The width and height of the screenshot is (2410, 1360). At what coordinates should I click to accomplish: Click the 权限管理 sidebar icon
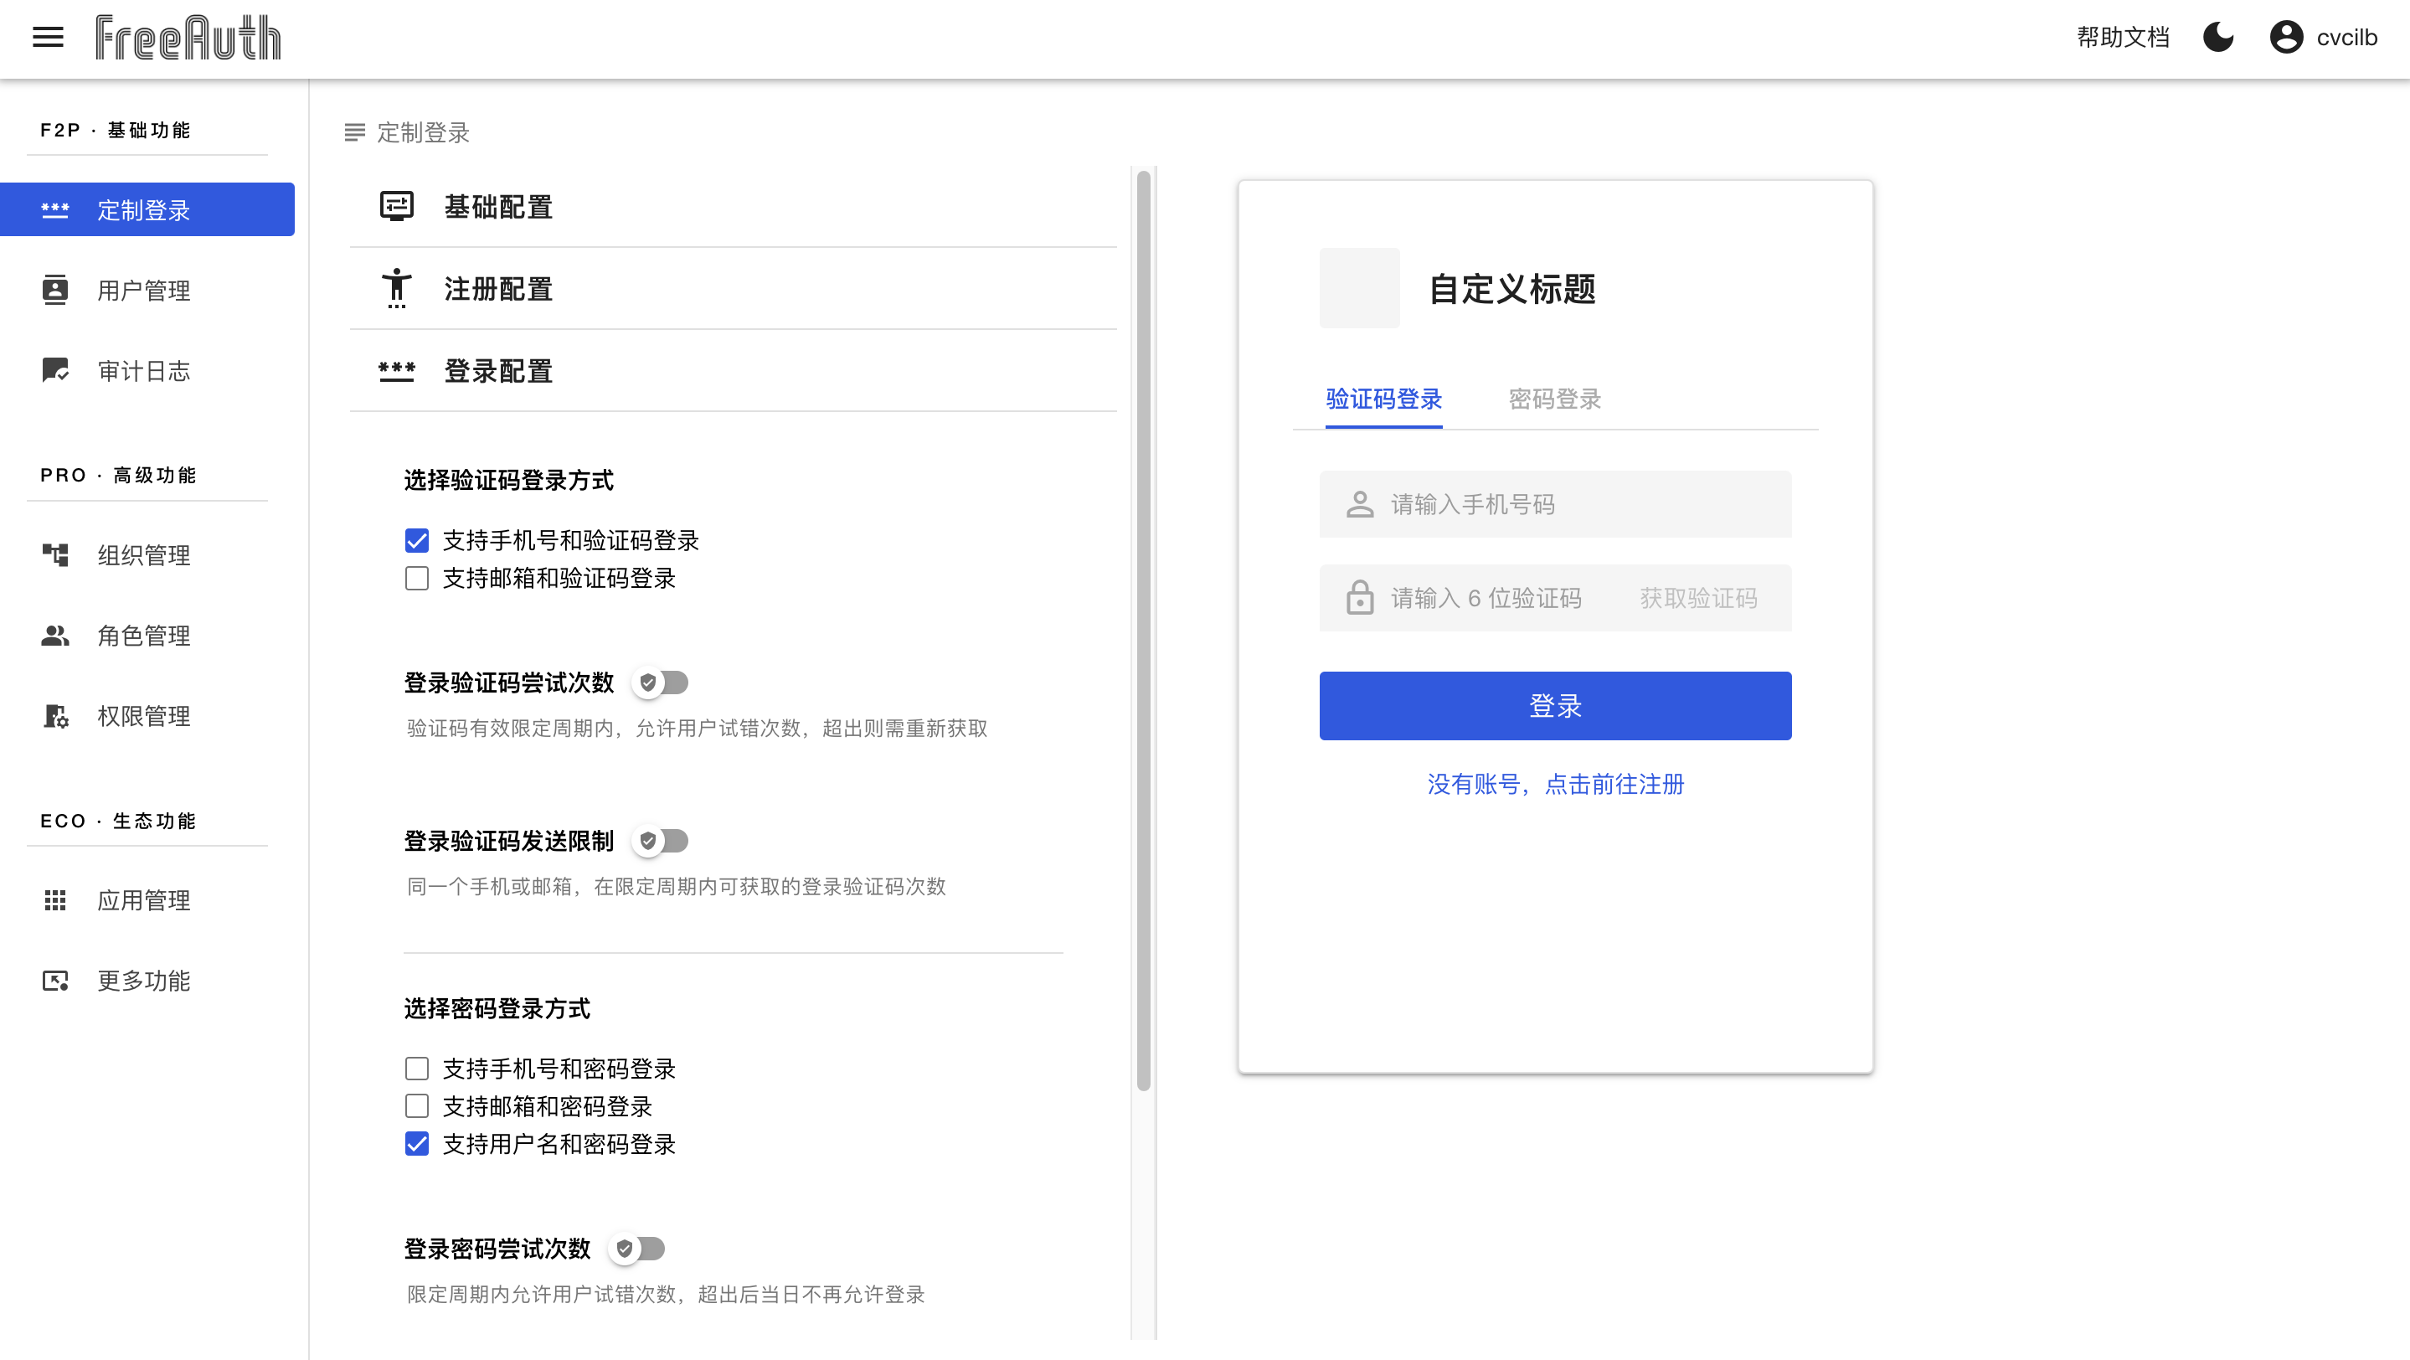pyautogui.click(x=55, y=715)
